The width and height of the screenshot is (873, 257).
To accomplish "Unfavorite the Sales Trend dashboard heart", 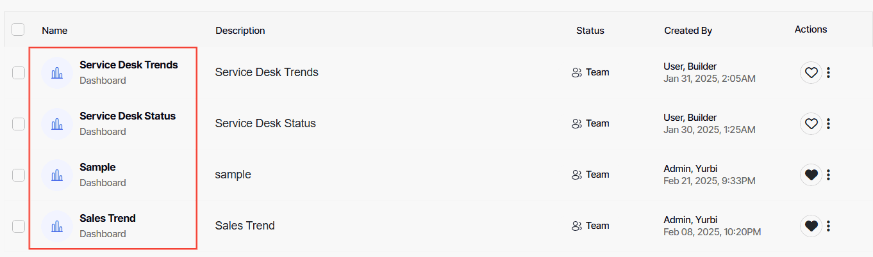I will tap(811, 226).
